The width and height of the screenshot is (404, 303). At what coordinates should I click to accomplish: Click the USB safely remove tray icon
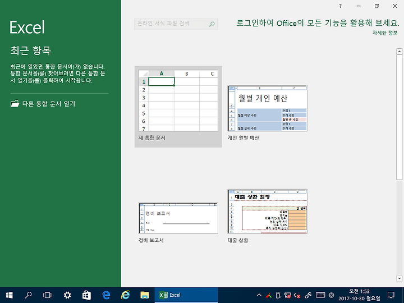tap(278, 295)
